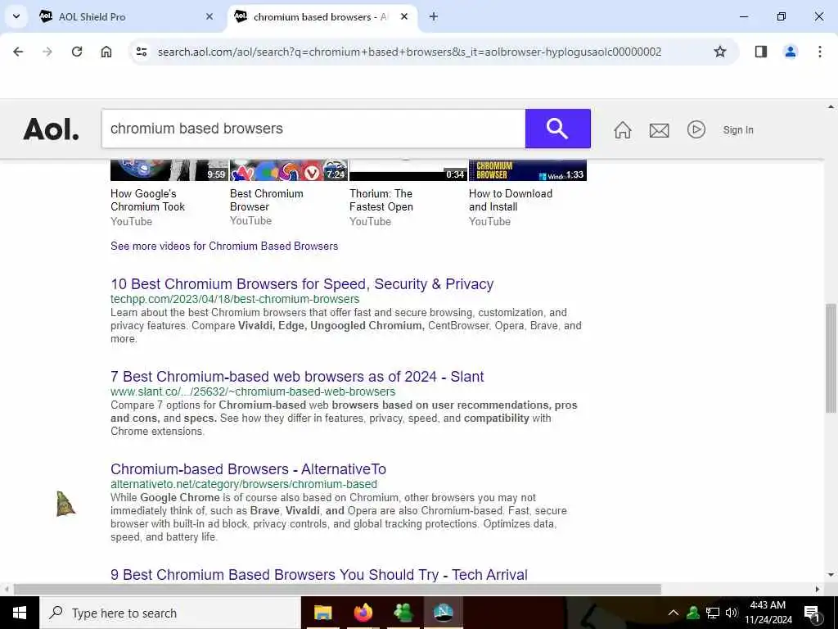Switch to the AOL Shield Pro tab
Image resolution: width=838 pixels, height=629 pixels.
pyautogui.click(x=125, y=17)
